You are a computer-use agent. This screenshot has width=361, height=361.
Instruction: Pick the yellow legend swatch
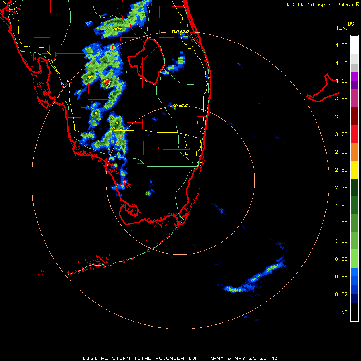tap(354, 170)
